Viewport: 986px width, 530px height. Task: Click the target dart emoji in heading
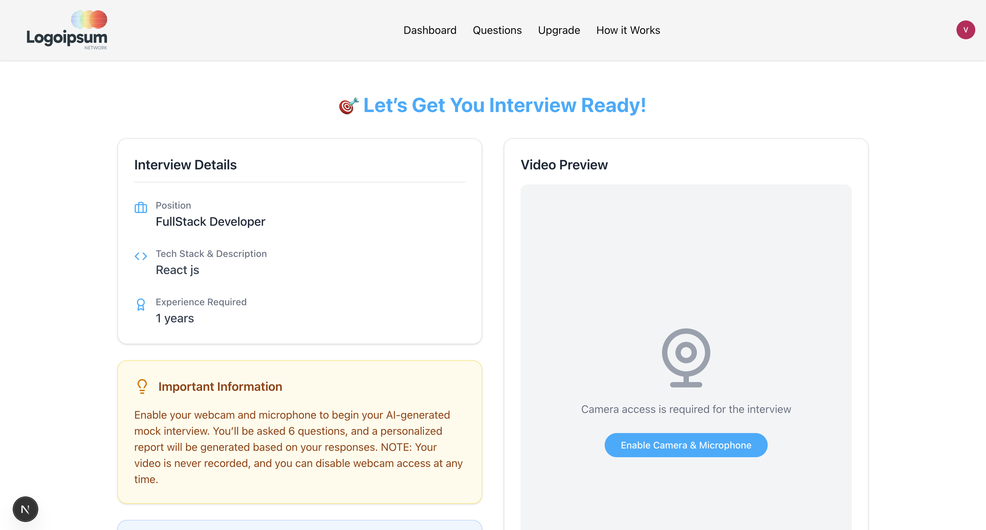point(349,106)
